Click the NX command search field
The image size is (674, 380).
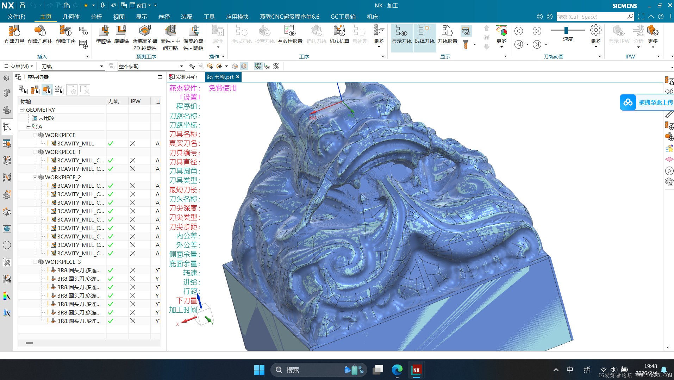tap(592, 17)
